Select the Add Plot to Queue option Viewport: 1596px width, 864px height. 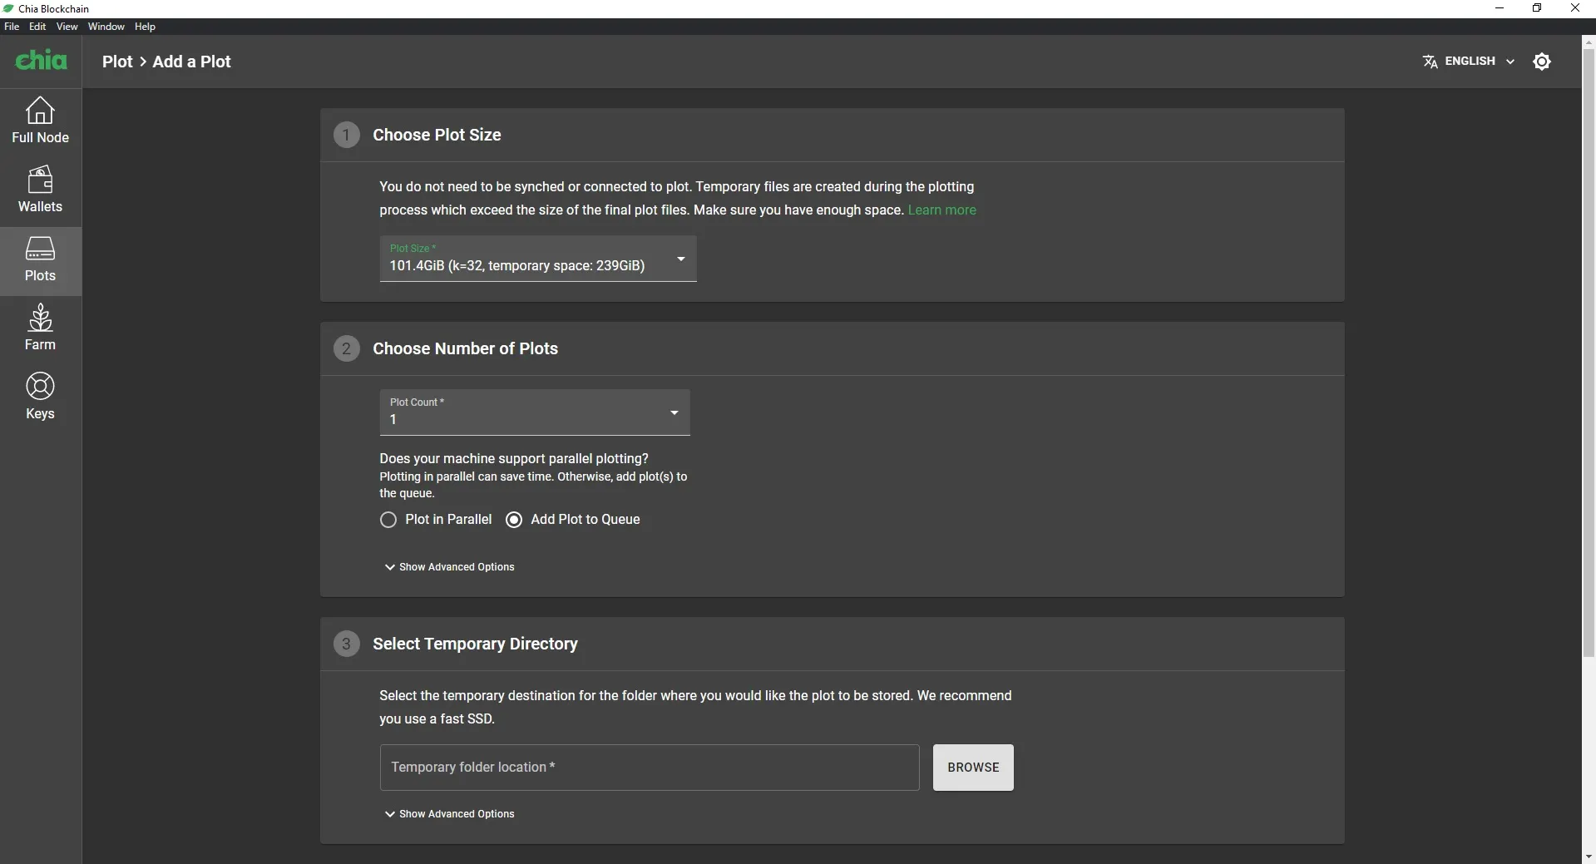[x=514, y=520]
